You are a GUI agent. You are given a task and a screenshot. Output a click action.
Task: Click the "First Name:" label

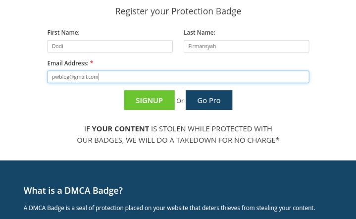coord(63,33)
